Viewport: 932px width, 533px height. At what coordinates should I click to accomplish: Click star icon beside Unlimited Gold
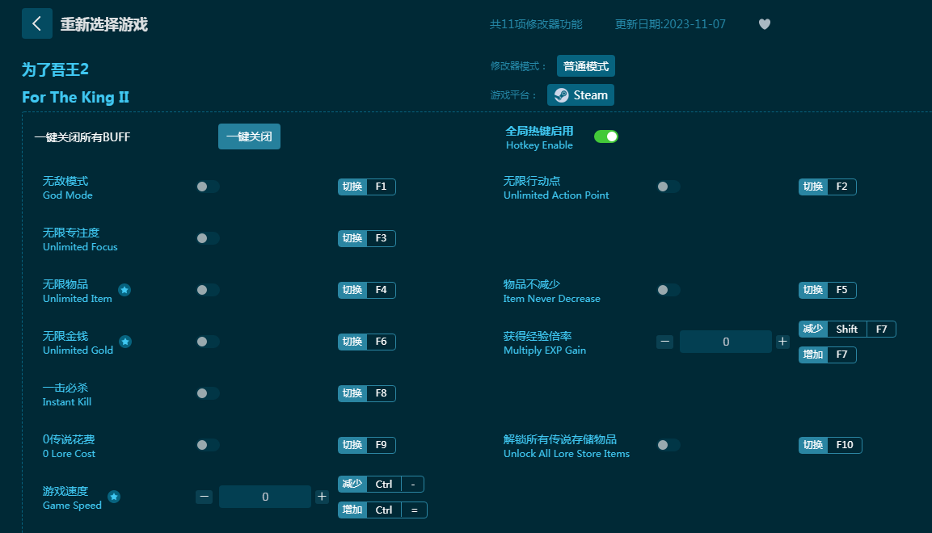click(x=124, y=342)
